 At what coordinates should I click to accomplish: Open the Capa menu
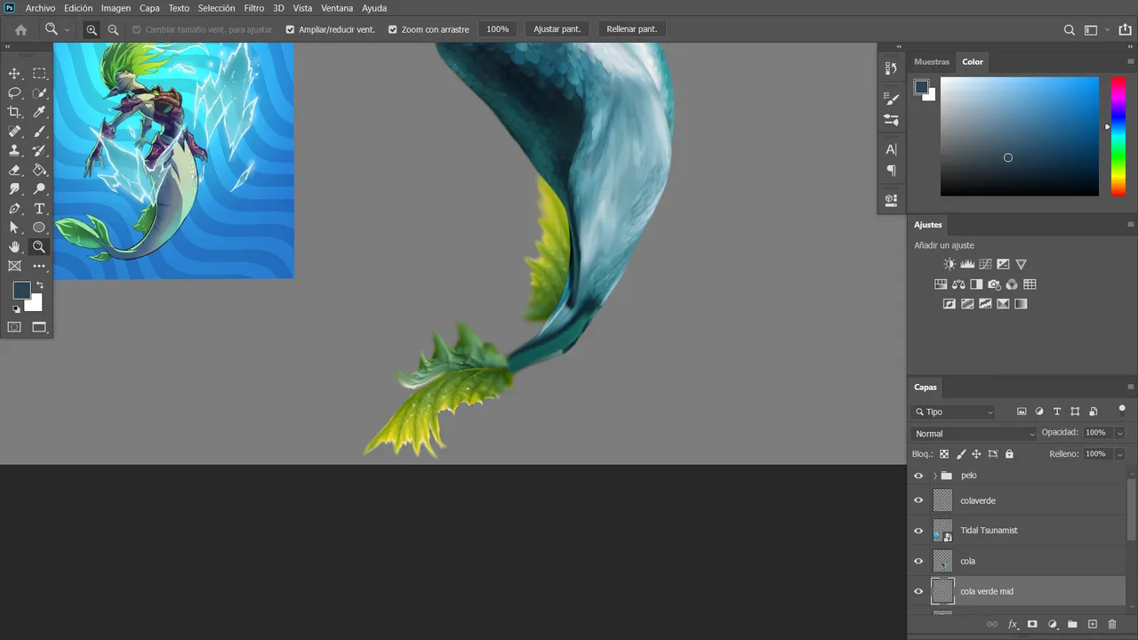pos(149,8)
